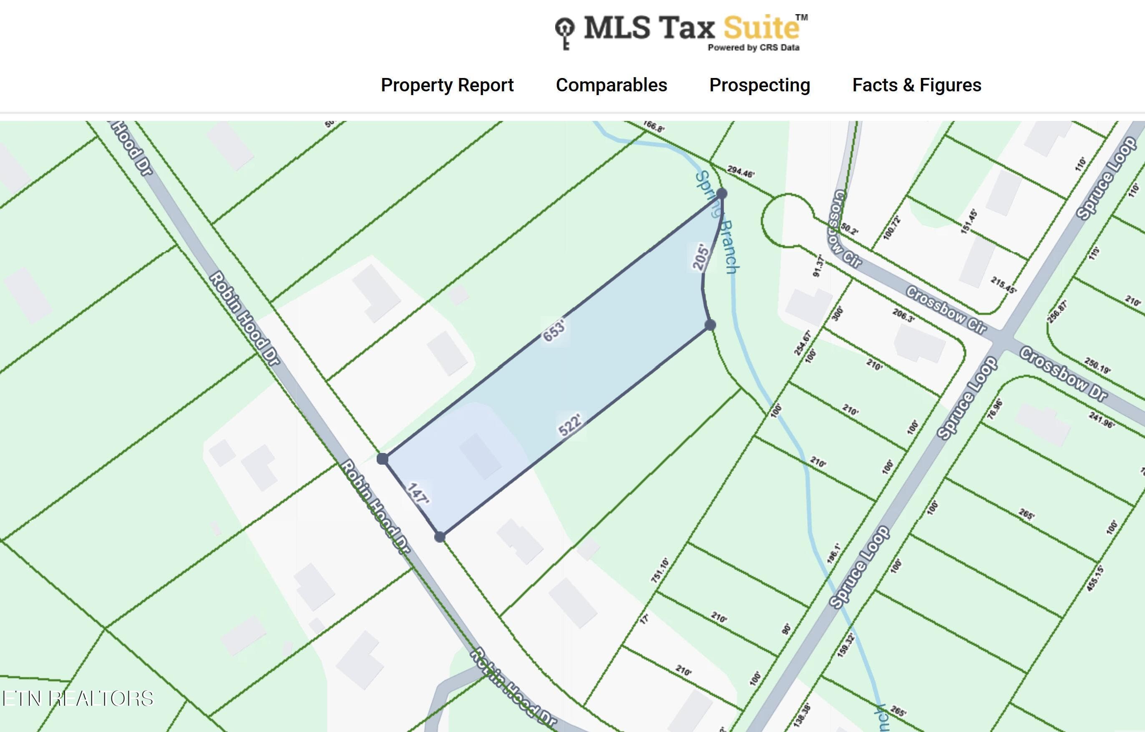Click the 151.45' lot dimension label
Image resolution: width=1145 pixels, height=732 pixels.
[969, 221]
